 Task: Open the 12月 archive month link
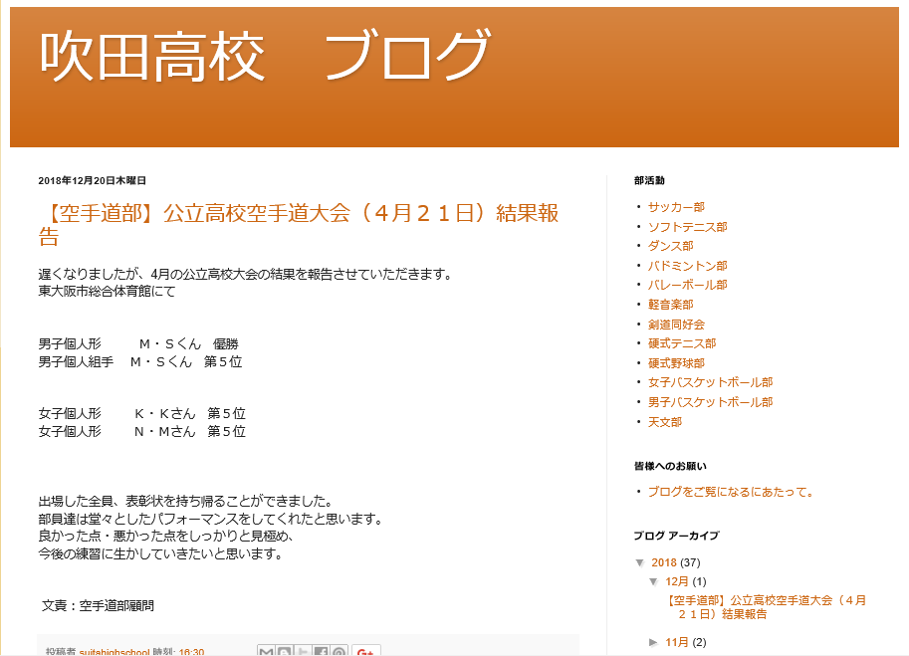(x=677, y=581)
